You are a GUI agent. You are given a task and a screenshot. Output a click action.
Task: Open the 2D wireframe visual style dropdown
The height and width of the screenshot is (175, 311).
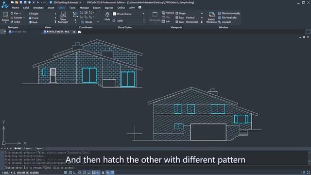[143, 14]
